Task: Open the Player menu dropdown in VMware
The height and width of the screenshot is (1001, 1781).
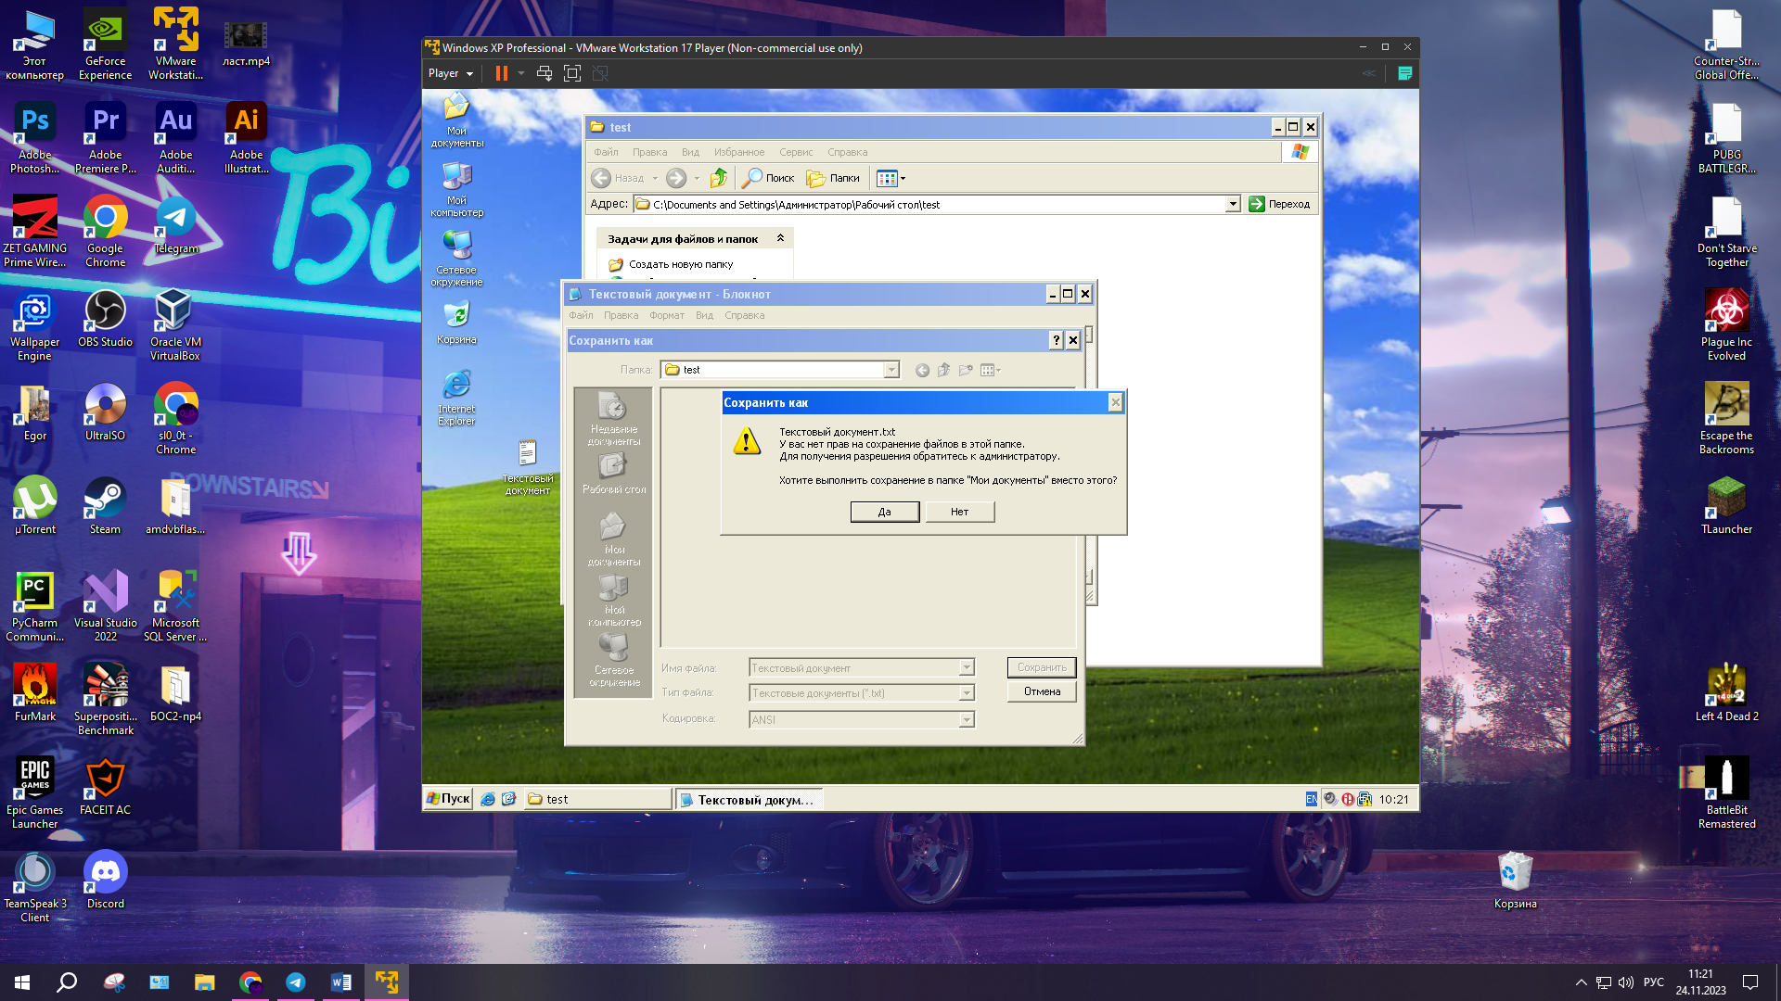Action: pos(451,73)
